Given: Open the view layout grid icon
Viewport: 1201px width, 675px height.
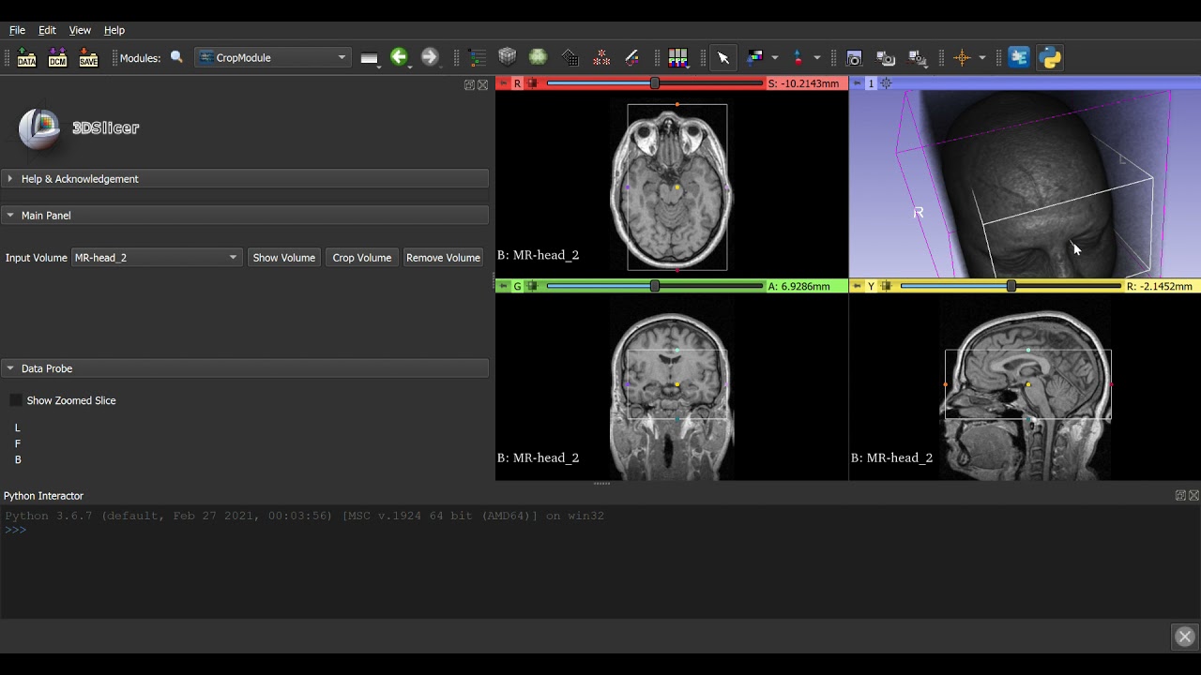Looking at the screenshot, I should [677, 57].
